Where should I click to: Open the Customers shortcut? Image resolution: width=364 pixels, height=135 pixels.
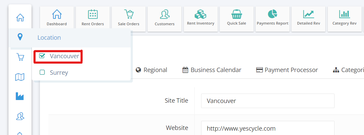(x=165, y=19)
